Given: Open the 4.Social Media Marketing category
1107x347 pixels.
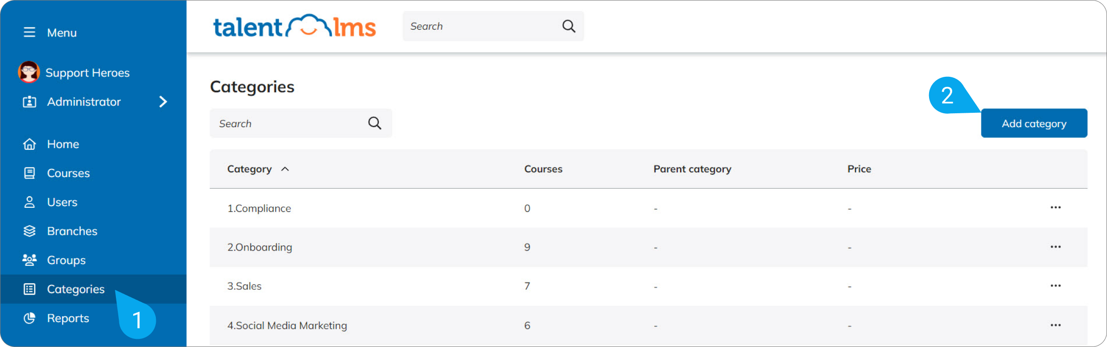Looking at the screenshot, I should pyautogui.click(x=287, y=325).
